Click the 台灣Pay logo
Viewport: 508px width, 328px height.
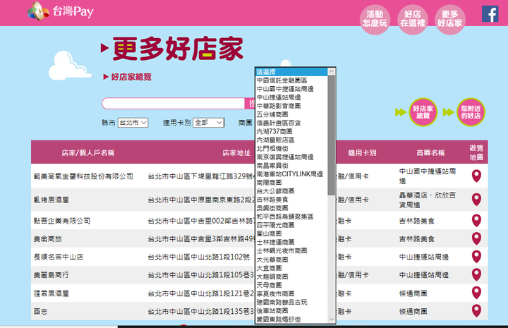[x=61, y=11]
